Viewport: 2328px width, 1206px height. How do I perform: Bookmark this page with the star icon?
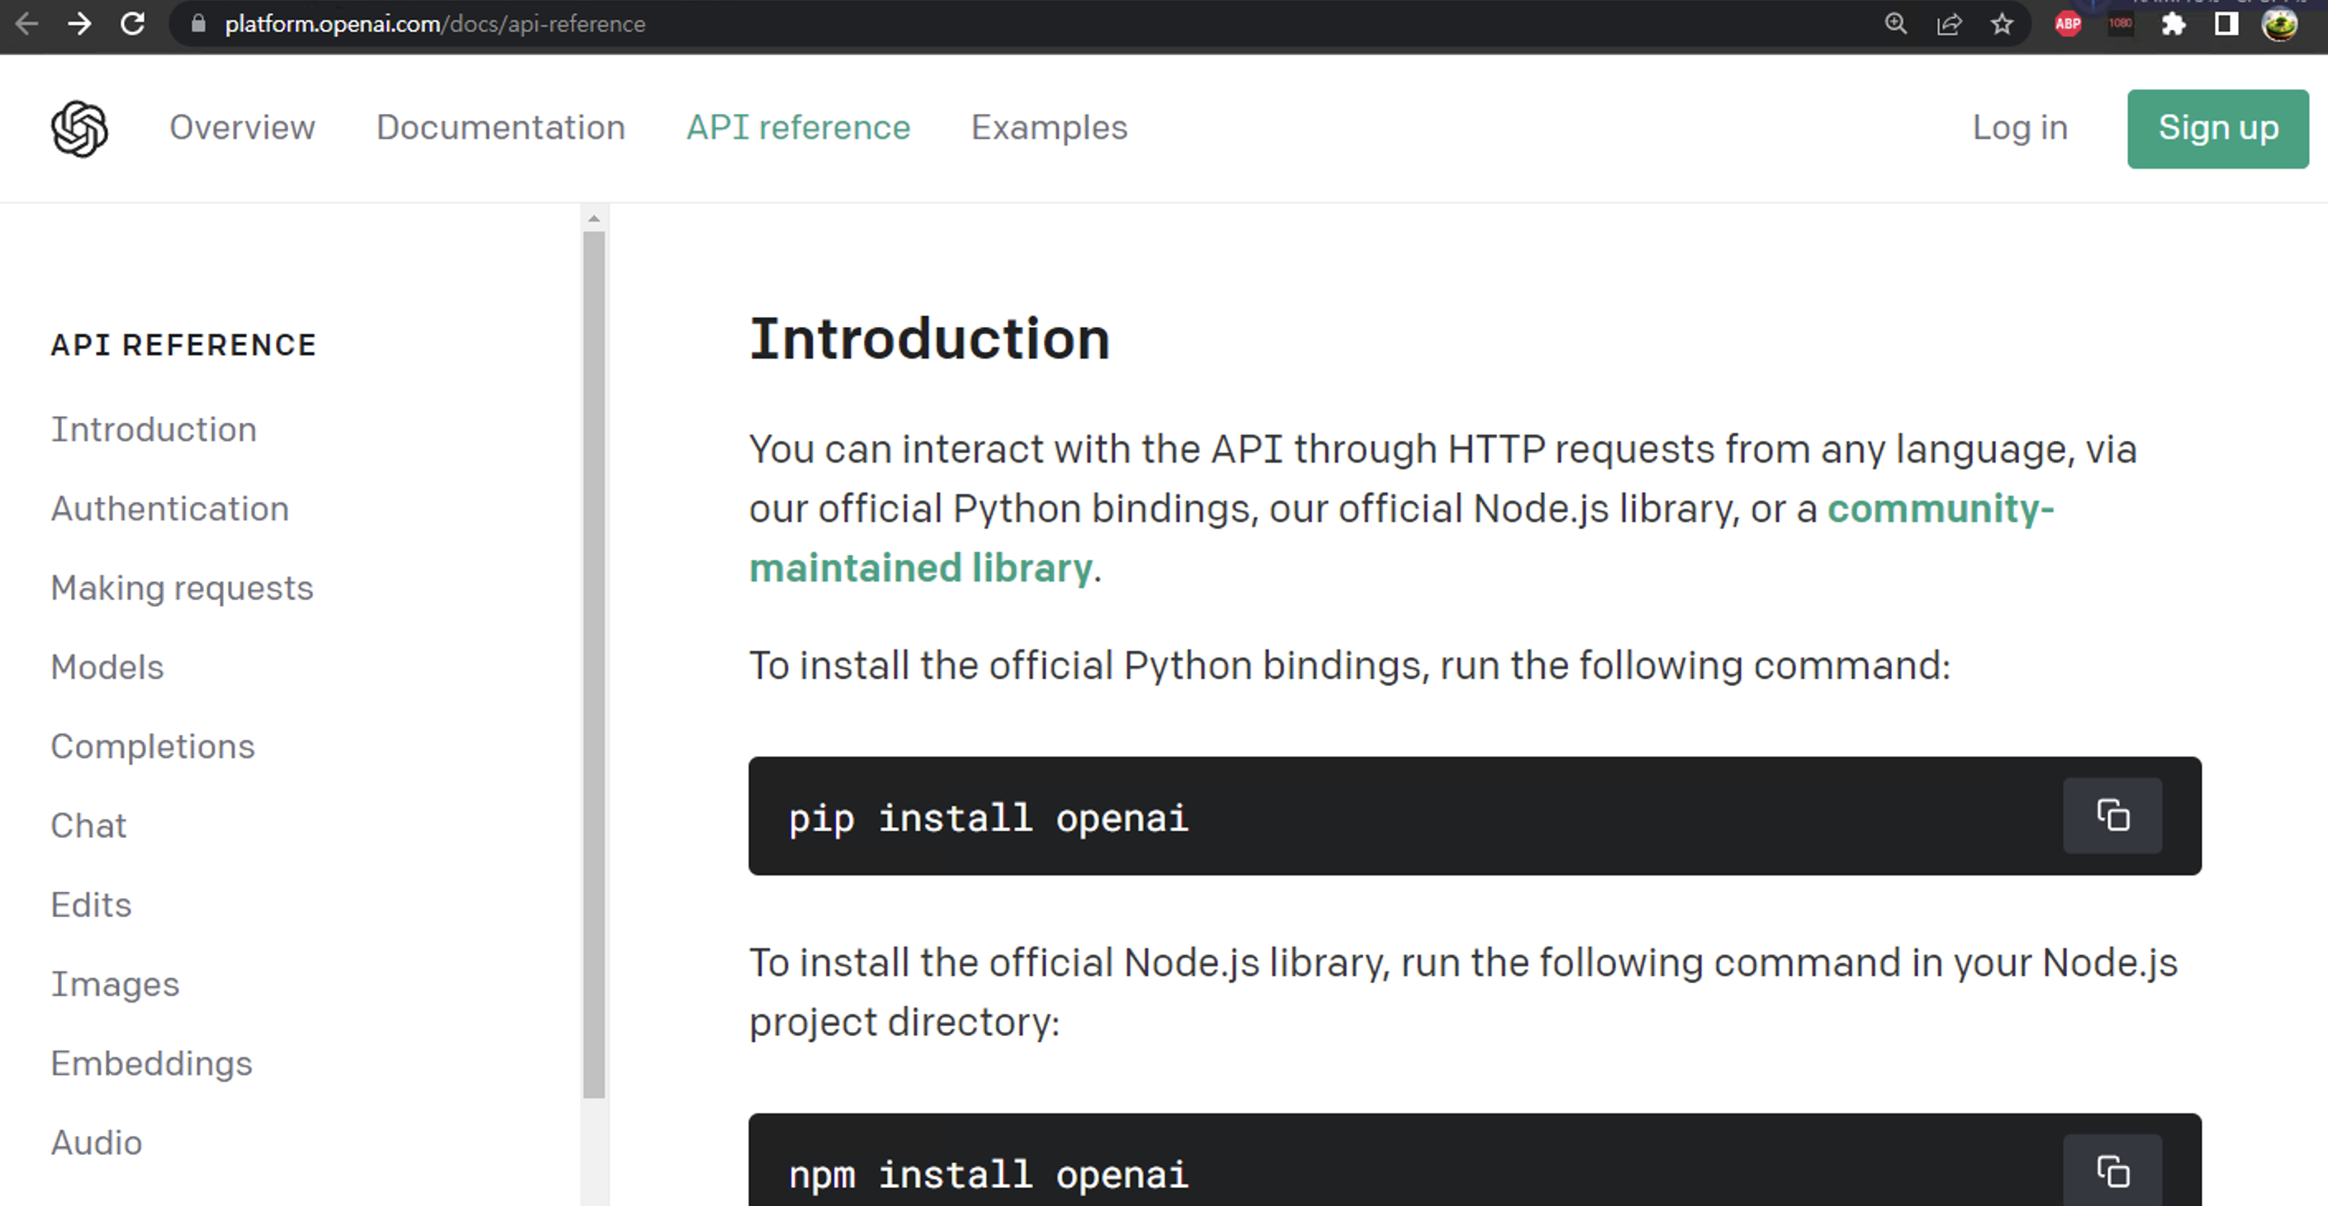pyautogui.click(x=2002, y=25)
